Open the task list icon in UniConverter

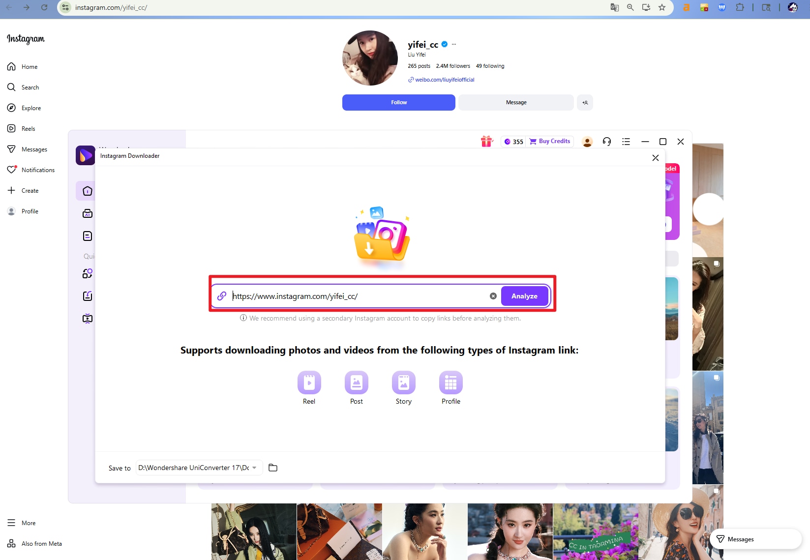626,141
